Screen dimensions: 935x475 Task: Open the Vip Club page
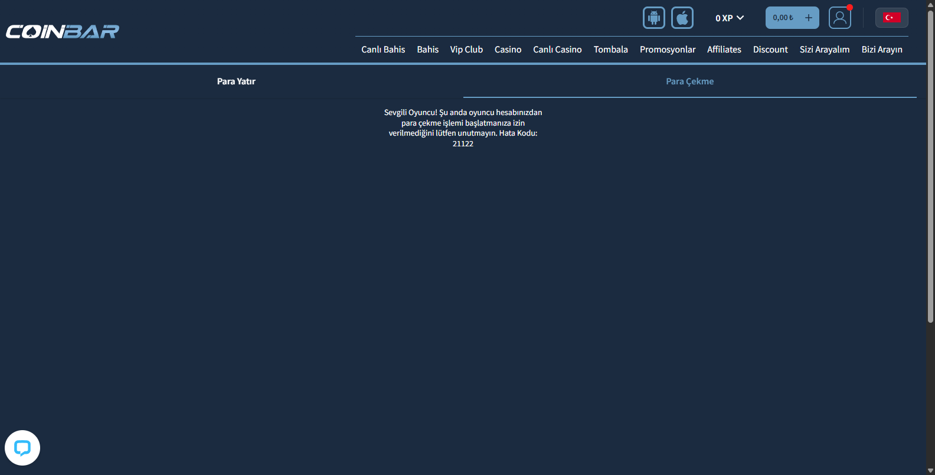click(466, 50)
